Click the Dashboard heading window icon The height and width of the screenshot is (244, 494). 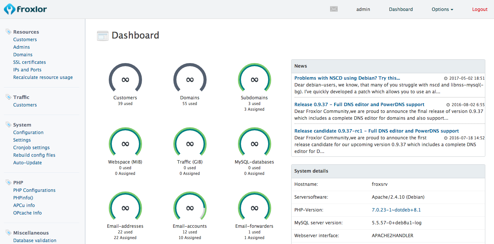click(103, 36)
